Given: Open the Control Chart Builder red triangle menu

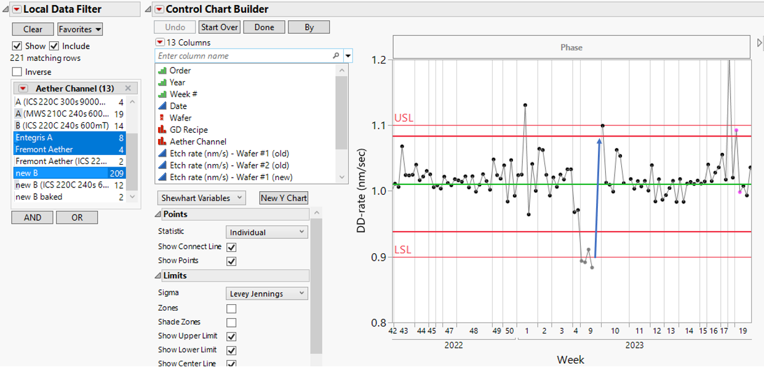Looking at the screenshot, I should (159, 9).
